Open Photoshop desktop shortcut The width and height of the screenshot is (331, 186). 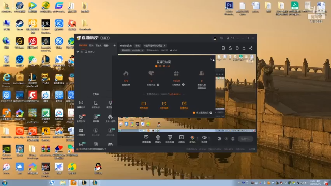click(229, 9)
